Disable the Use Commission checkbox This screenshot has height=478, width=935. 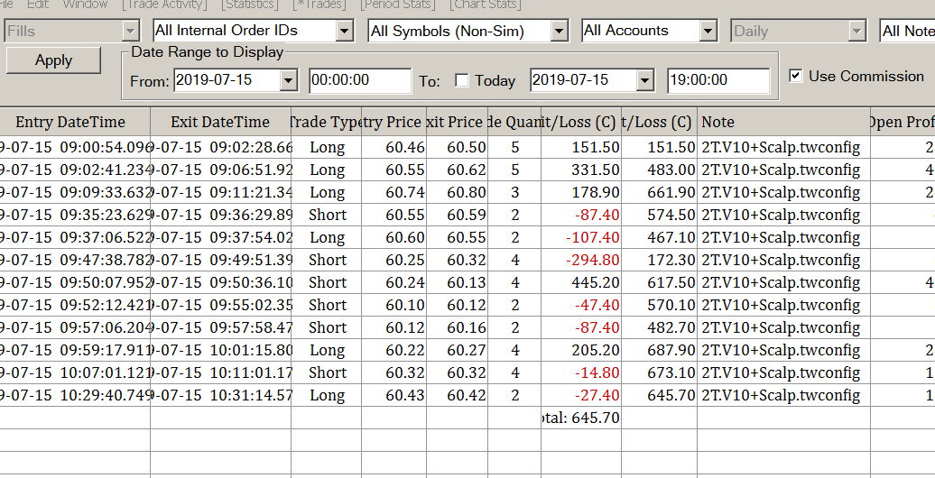pyautogui.click(x=795, y=76)
